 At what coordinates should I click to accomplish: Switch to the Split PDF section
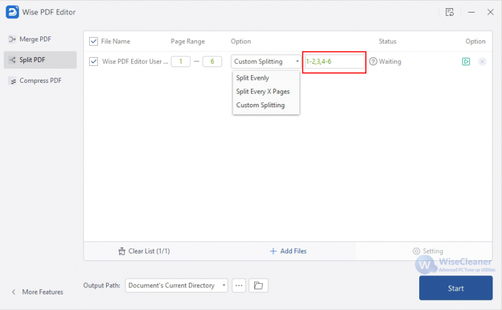(x=40, y=60)
